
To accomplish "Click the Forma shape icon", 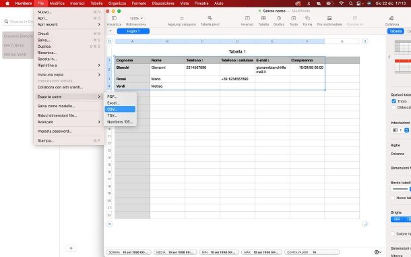I will coord(307,18).
